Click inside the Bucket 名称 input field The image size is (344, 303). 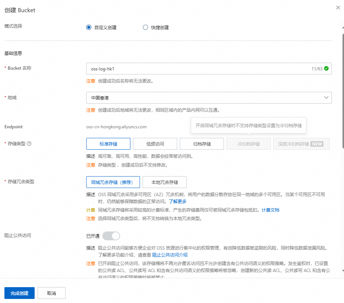[x=184, y=68]
